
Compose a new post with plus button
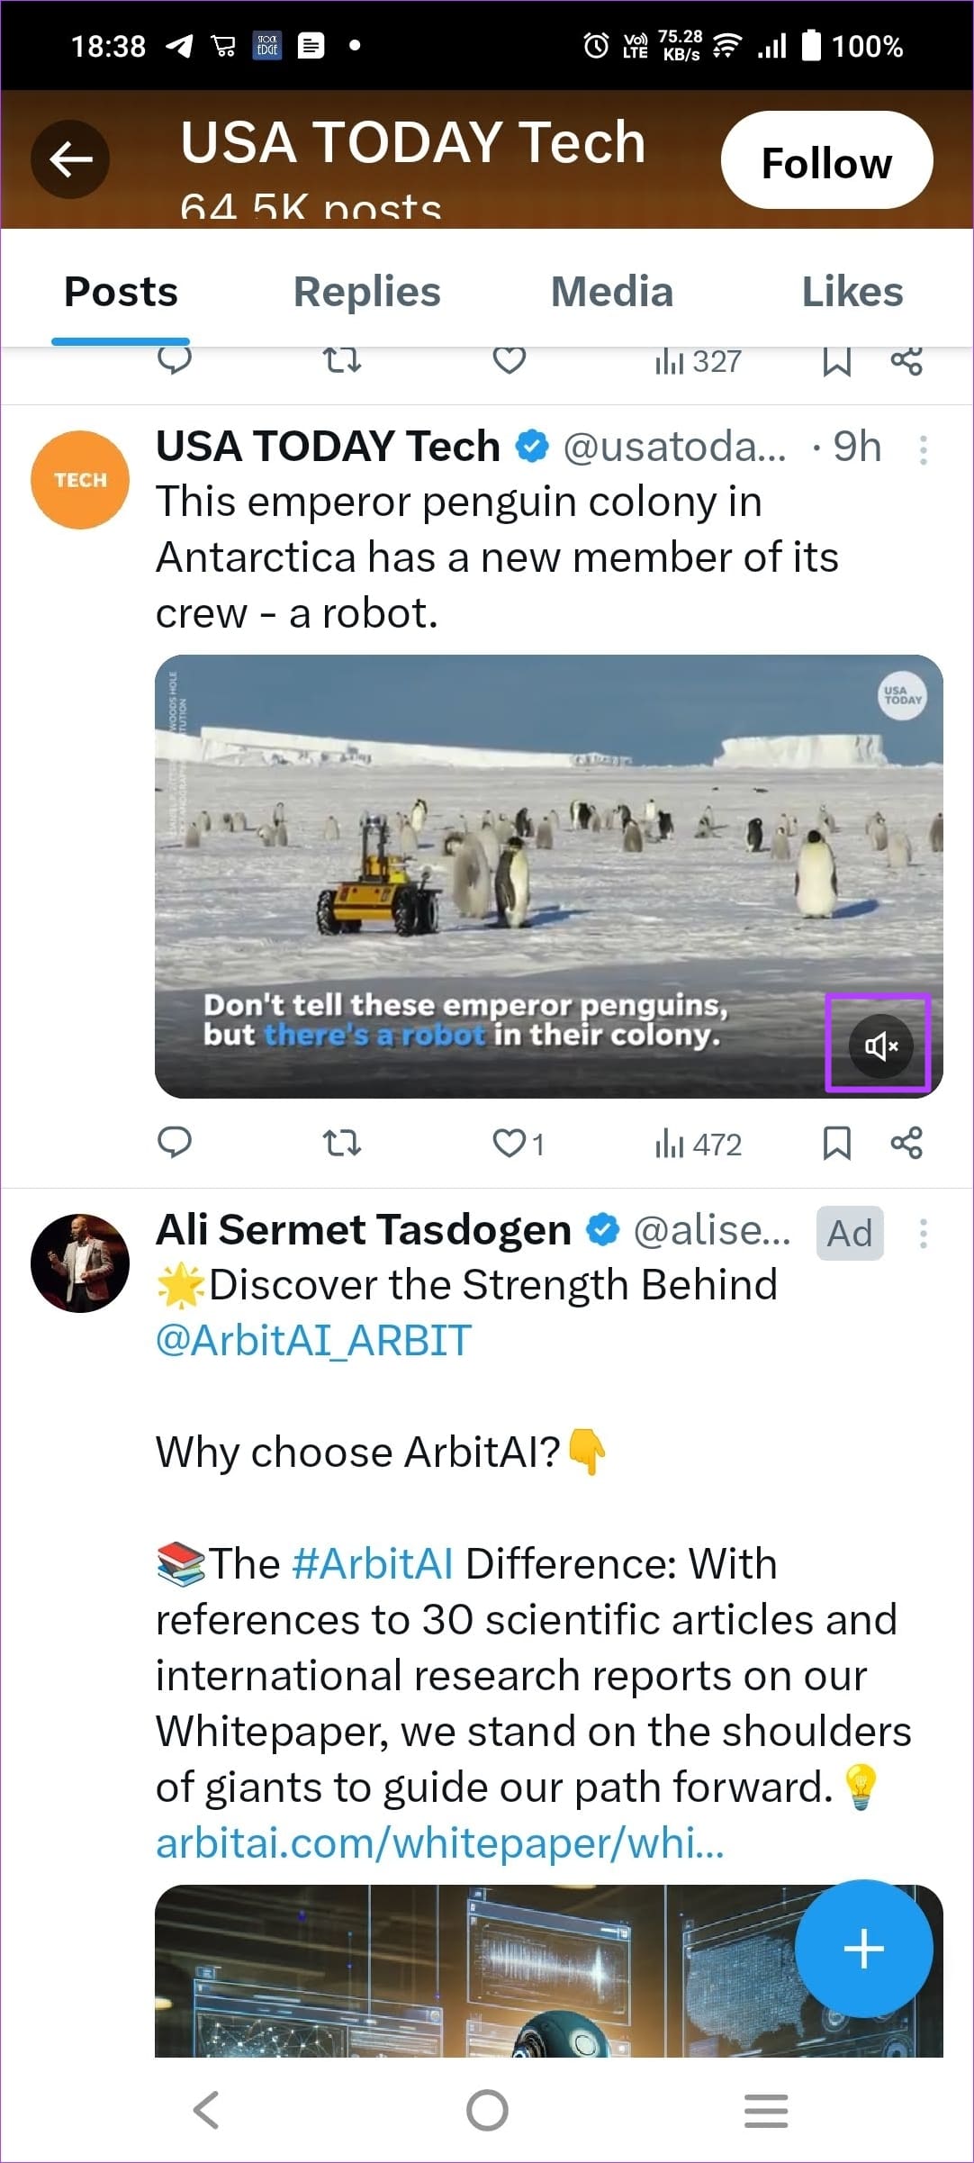(x=863, y=1949)
